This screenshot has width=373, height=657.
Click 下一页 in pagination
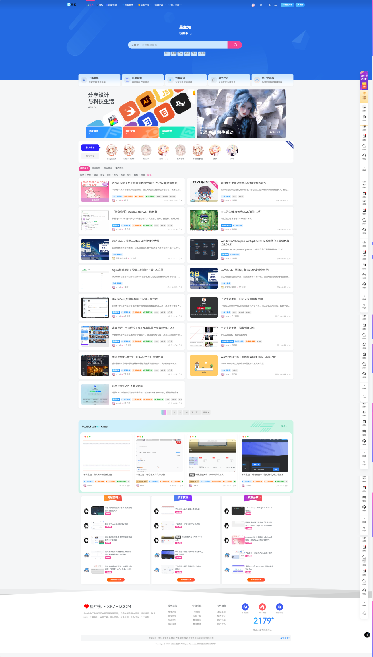[195, 412]
